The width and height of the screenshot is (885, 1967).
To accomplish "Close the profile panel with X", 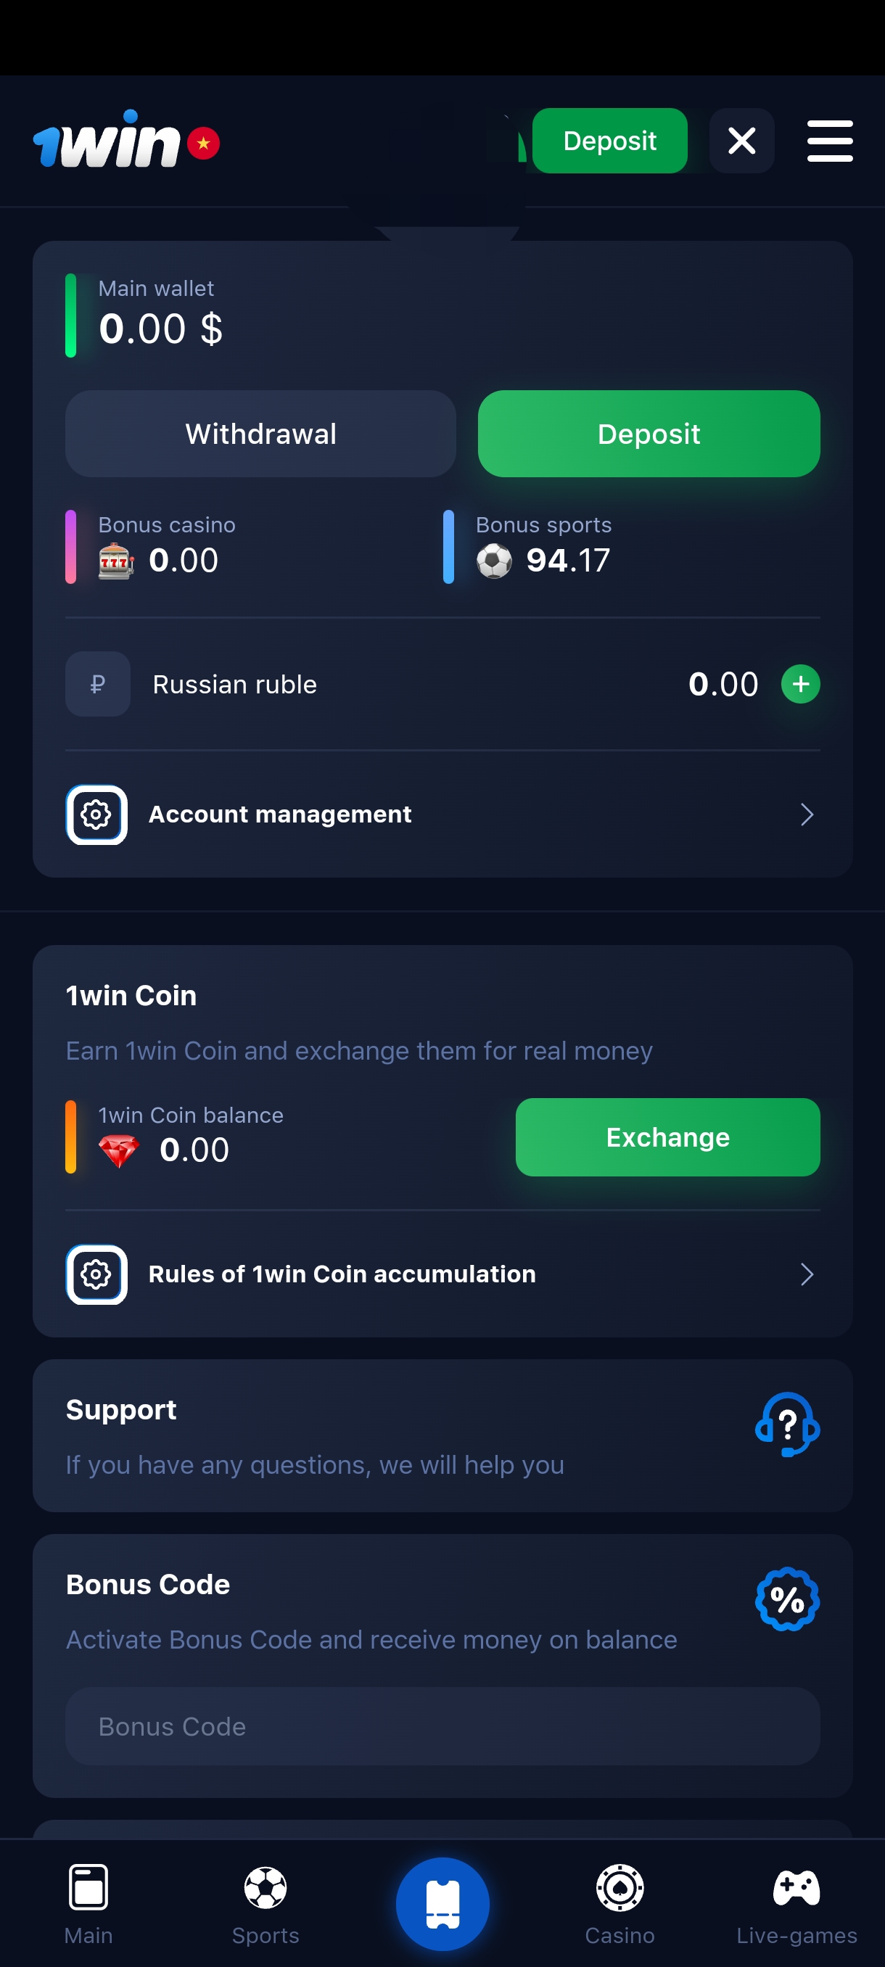I will (741, 141).
